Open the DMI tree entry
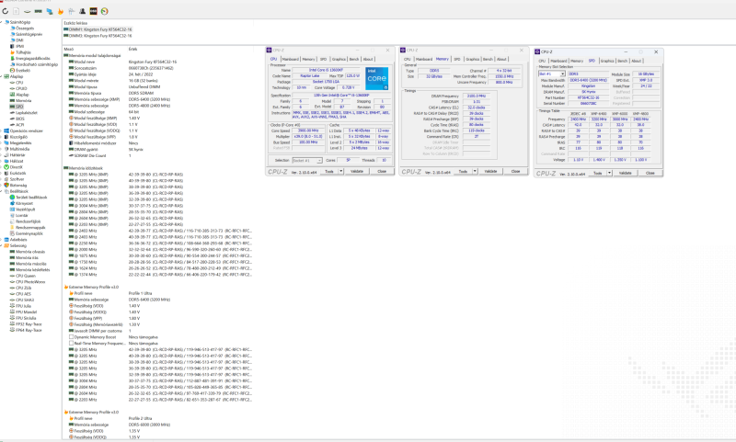Screen dimensions: 736x442 [x=19, y=40]
